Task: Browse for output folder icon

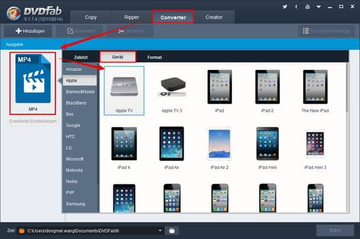Action: tap(172, 231)
